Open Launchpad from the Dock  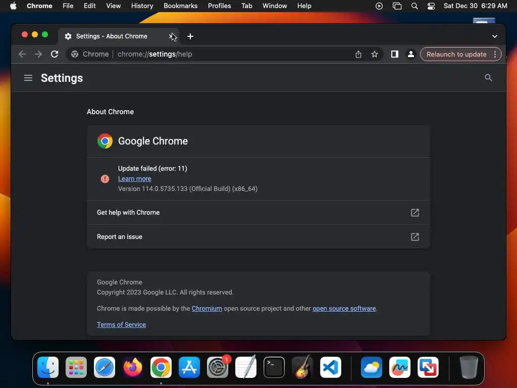[76, 367]
